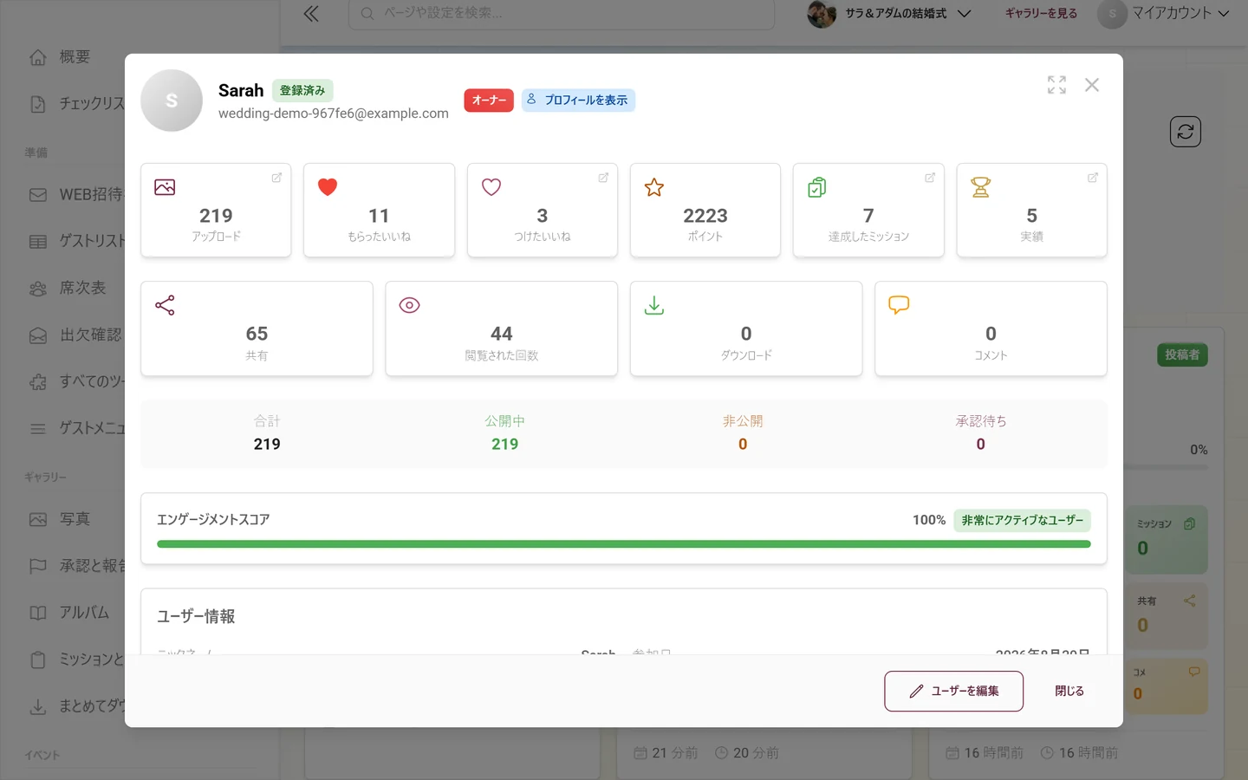Click the bulk download icon in sidebar
1248x780 pixels.
click(38, 706)
